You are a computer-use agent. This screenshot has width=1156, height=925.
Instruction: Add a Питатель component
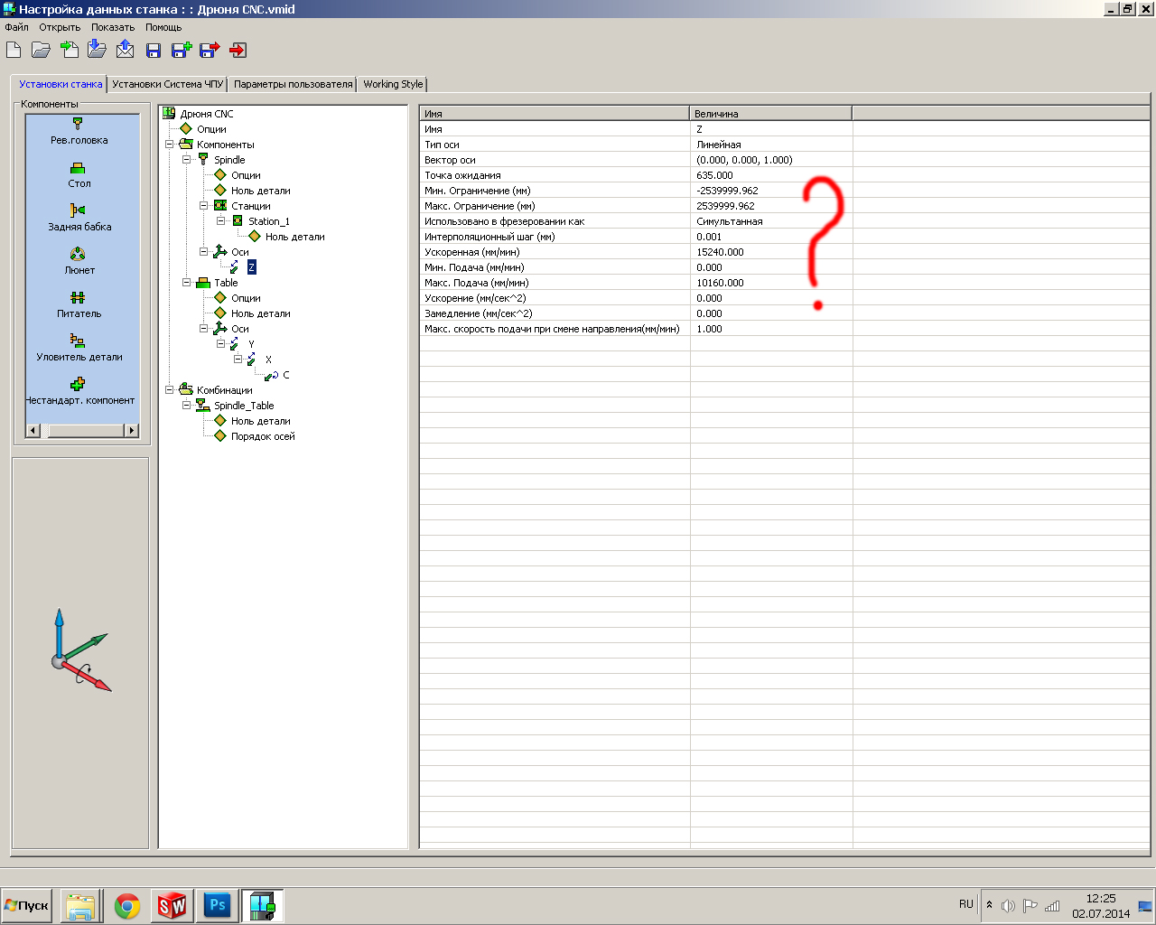pos(79,305)
